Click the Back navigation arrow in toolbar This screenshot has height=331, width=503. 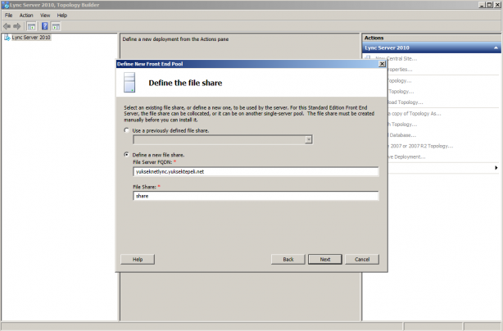coord(7,26)
